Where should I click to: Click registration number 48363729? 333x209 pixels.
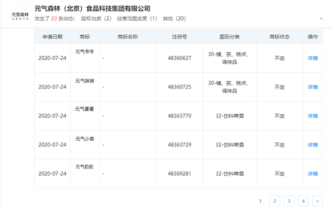pos(180,145)
